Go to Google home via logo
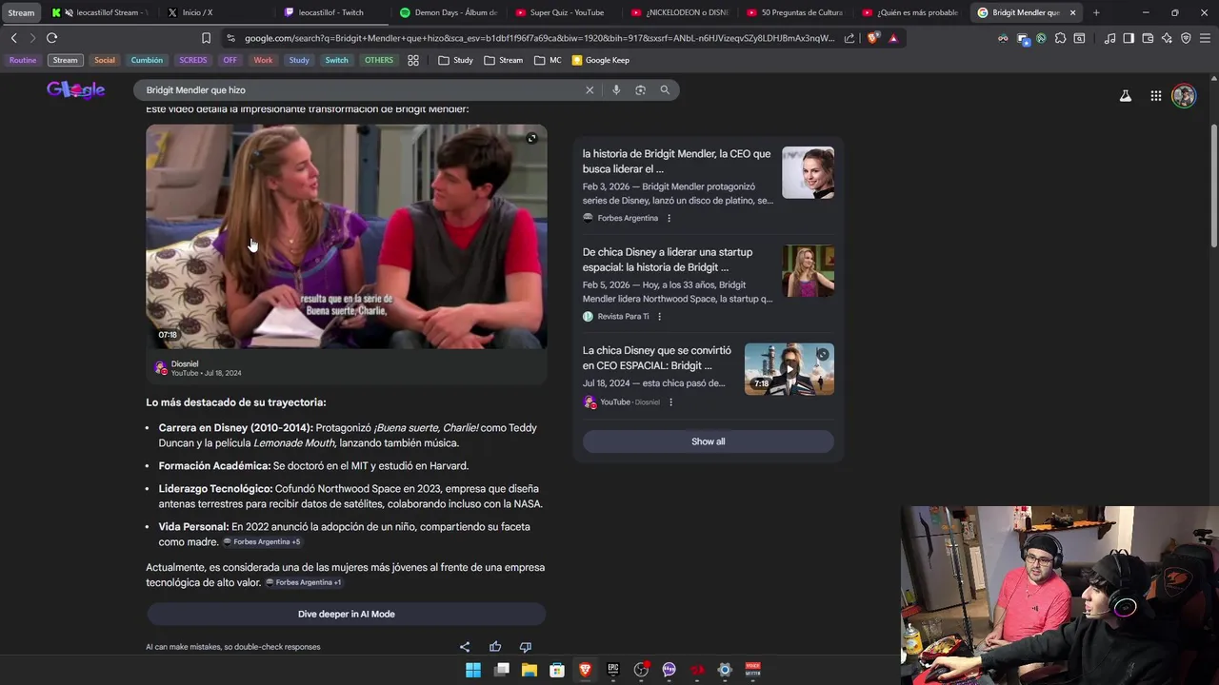Viewport: 1219px width, 685px height. pyautogui.click(x=76, y=90)
